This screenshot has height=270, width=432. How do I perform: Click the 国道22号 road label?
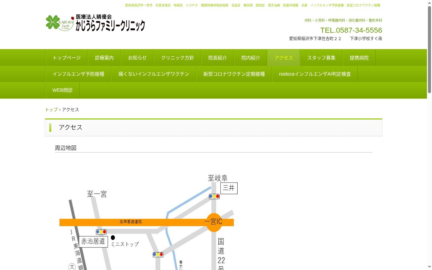[x=221, y=254]
